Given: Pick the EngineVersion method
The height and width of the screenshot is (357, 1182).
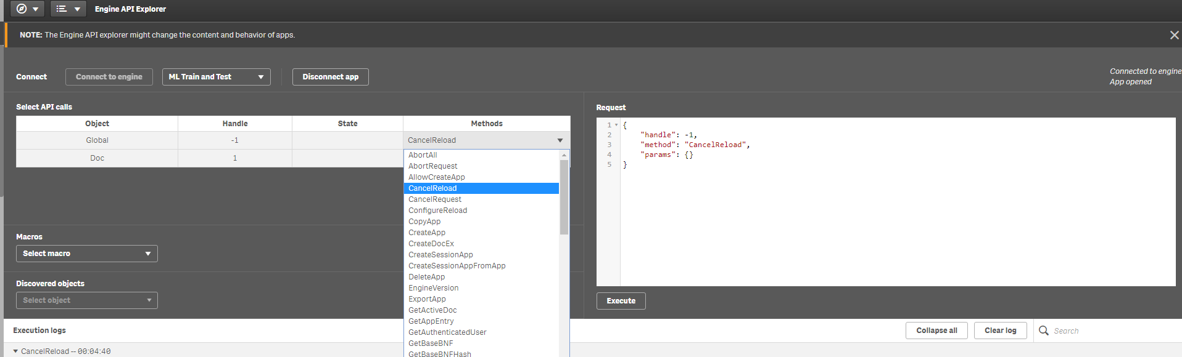Looking at the screenshot, I should (433, 288).
